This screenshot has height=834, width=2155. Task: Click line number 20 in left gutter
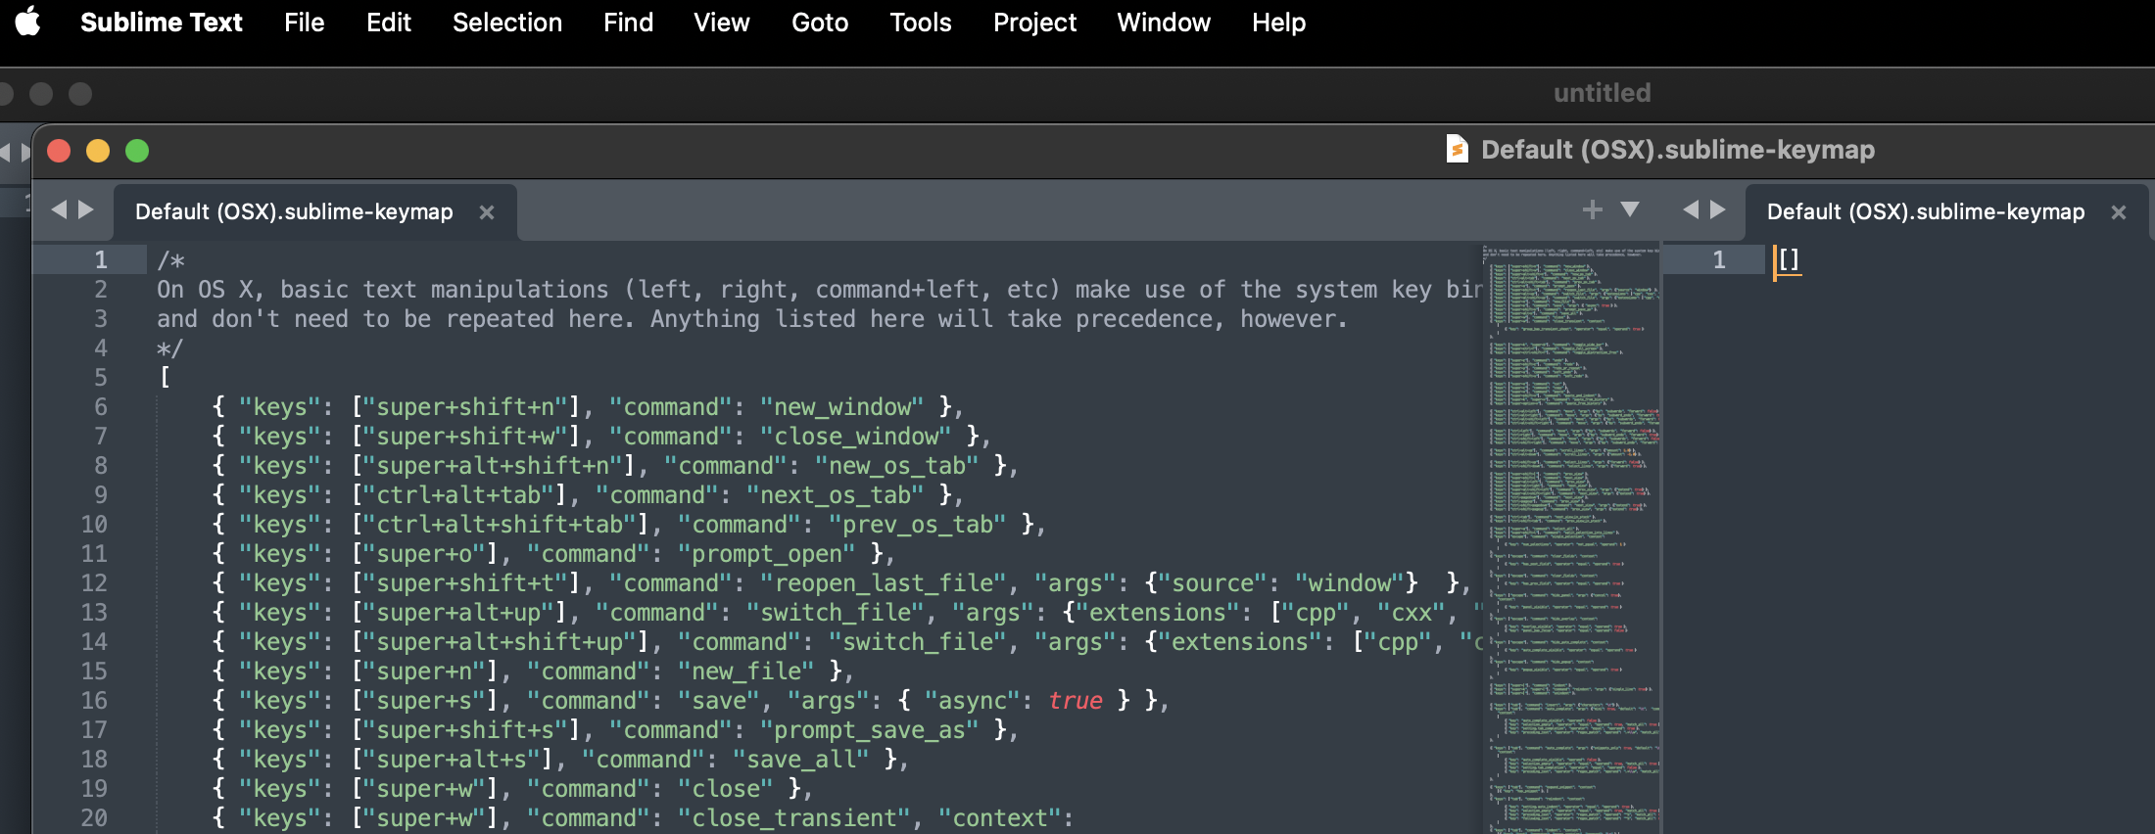(x=94, y=818)
